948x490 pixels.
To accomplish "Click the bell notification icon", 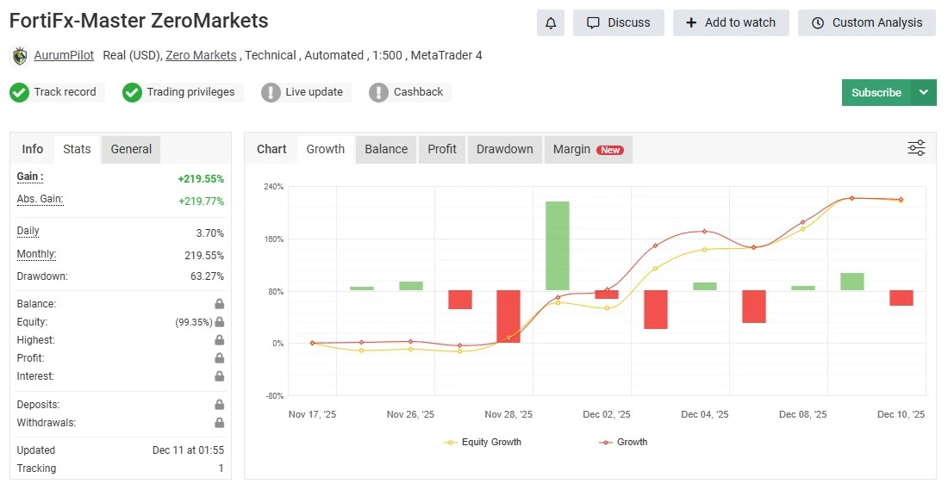I will (550, 23).
